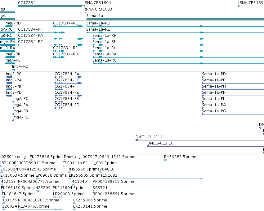Image resolution: width=264 pixels, height=211 pixels.
Task: Select the ImgA-PA protein label
Action: click(x=20, y=105)
